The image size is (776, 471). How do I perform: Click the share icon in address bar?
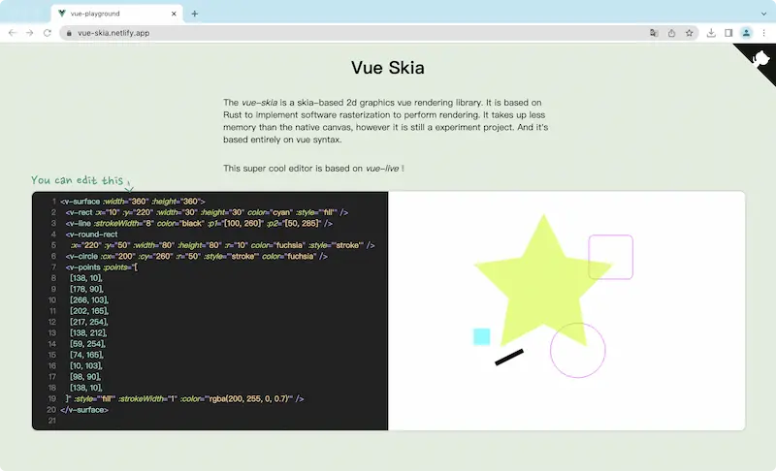671,33
